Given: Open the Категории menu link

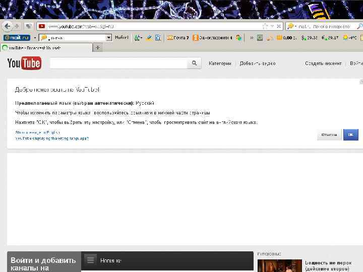Looking at the screenshot, I should pyautogui.click(x=220, y=63).
